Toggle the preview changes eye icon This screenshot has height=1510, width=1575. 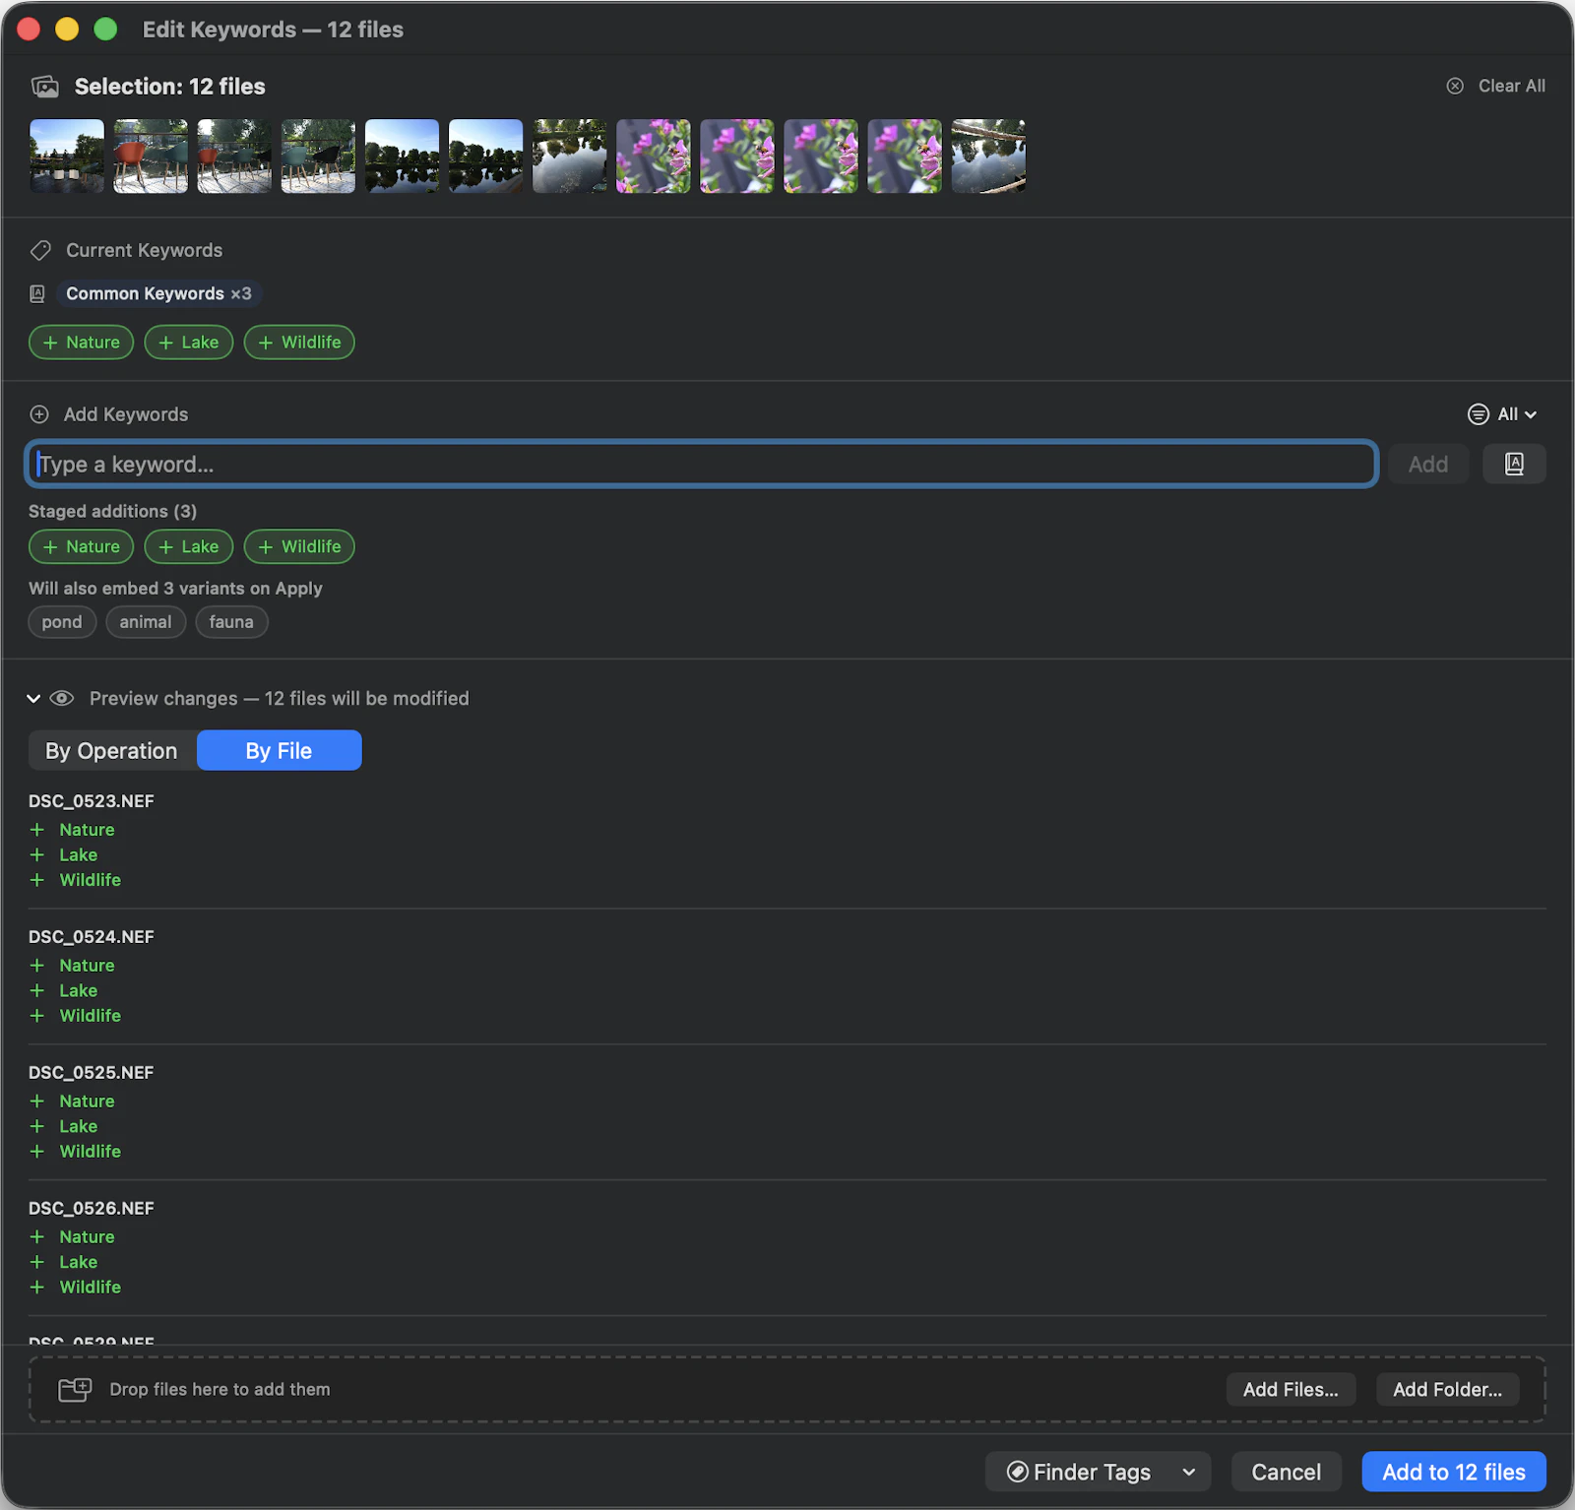[62, 698]
